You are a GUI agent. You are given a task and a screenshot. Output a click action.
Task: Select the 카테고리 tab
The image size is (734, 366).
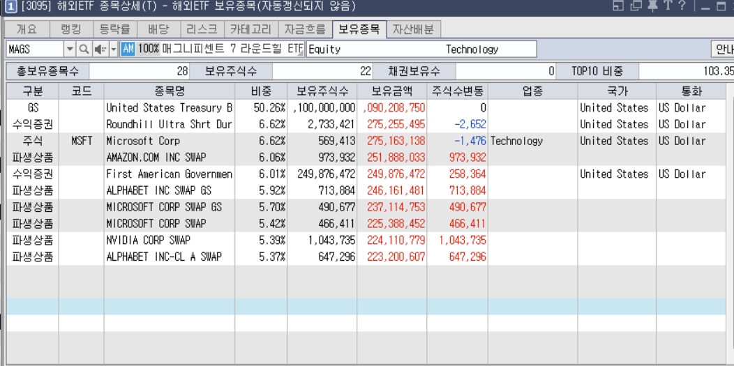pos(251,29)
